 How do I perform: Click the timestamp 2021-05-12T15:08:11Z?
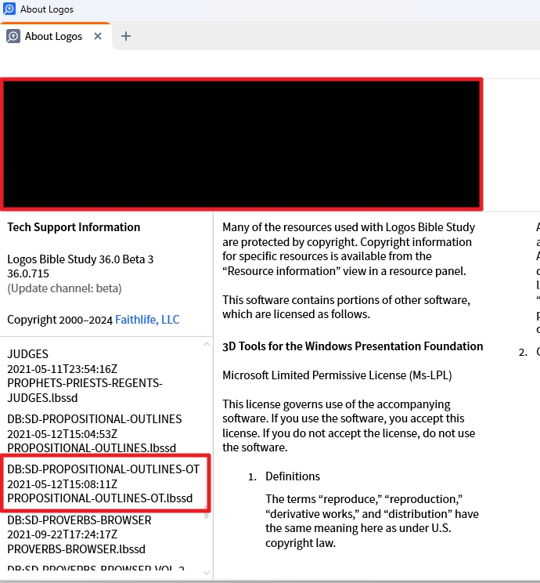tap(62, 484)
